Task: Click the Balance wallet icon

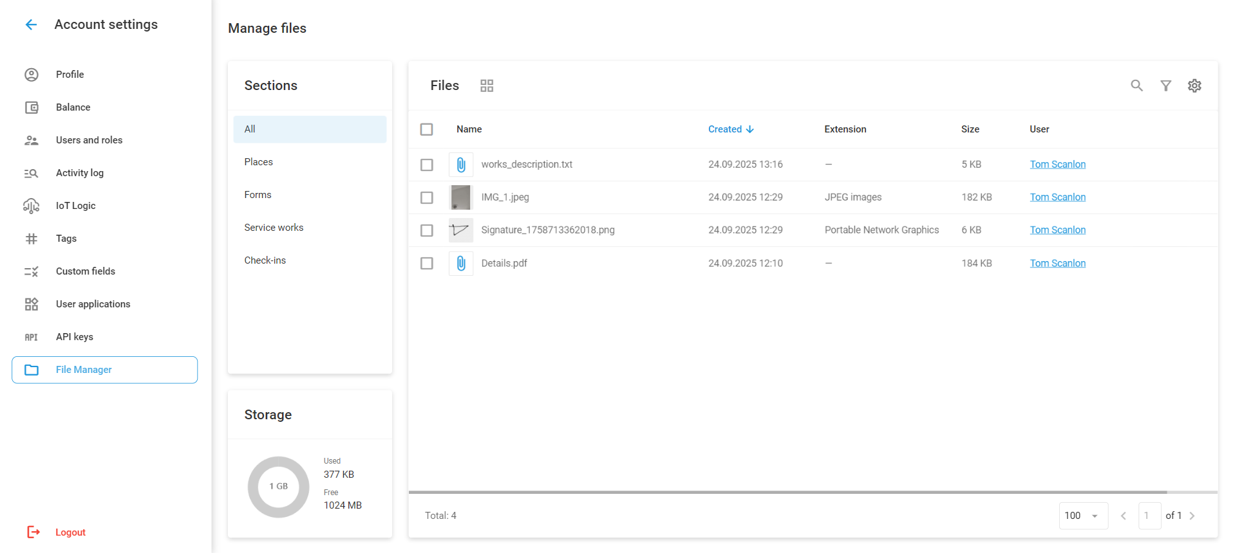Action: point(32,107)
